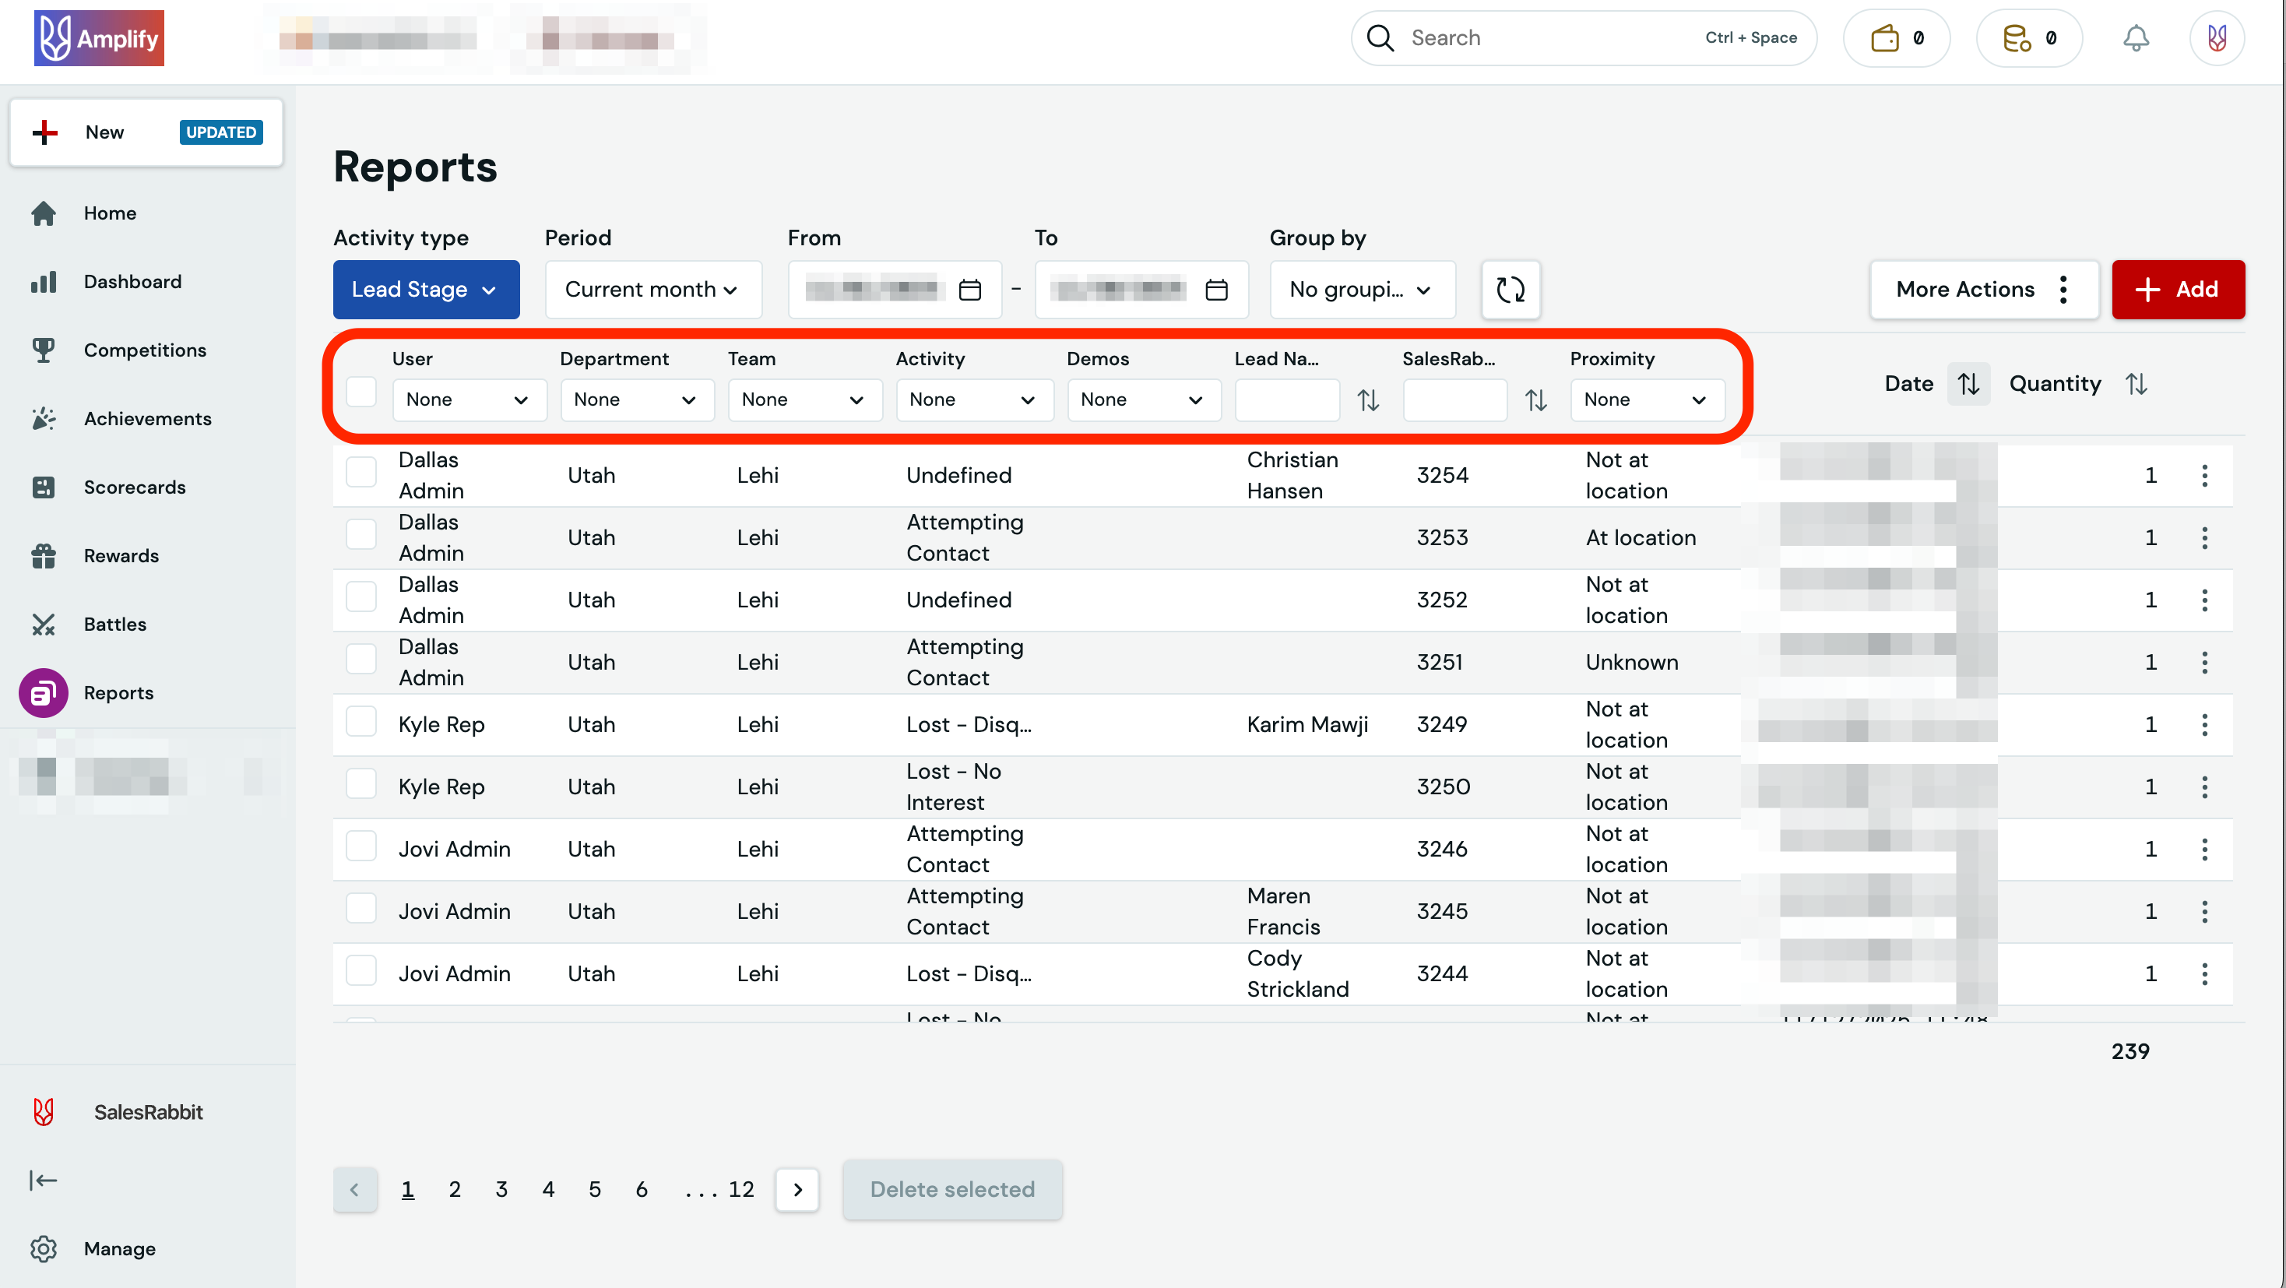Click the red Add button
This screenshot has height=1288, width=2286.
tap(2178, 290)
